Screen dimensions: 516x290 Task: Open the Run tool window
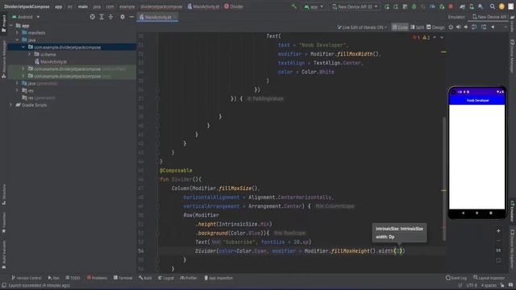pos(54,278)
